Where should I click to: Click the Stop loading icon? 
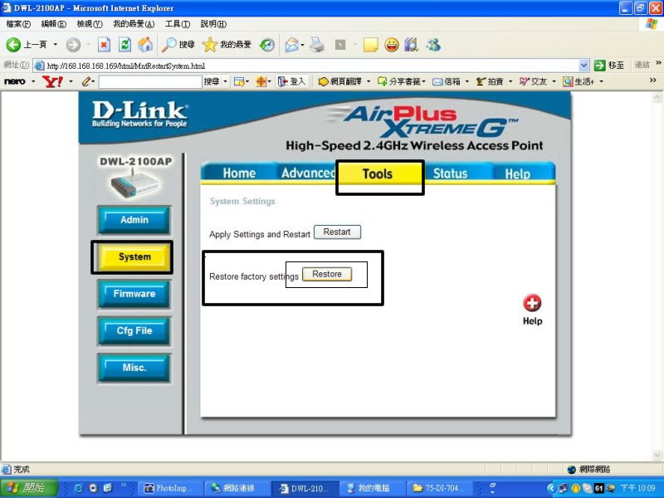point(105,45)
